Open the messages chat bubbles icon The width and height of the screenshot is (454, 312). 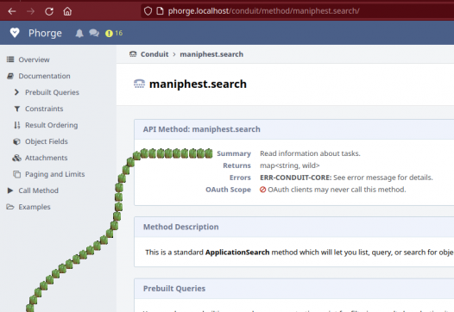coord(94,34)
